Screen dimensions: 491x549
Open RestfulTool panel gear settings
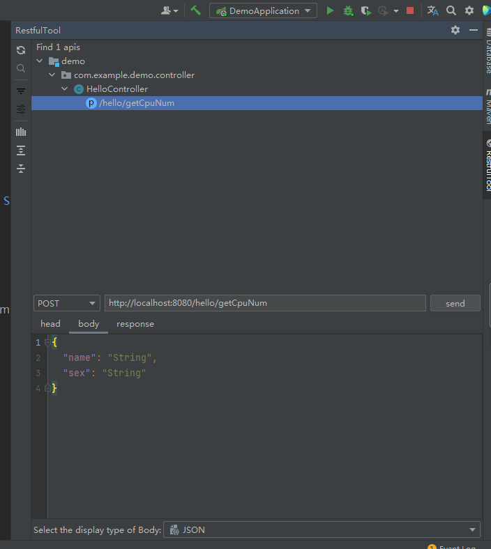(455, 30)
